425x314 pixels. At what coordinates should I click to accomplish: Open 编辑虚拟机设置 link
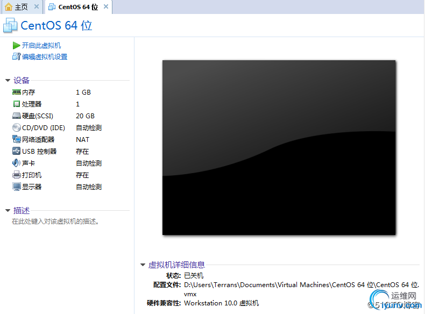point(45,56)
